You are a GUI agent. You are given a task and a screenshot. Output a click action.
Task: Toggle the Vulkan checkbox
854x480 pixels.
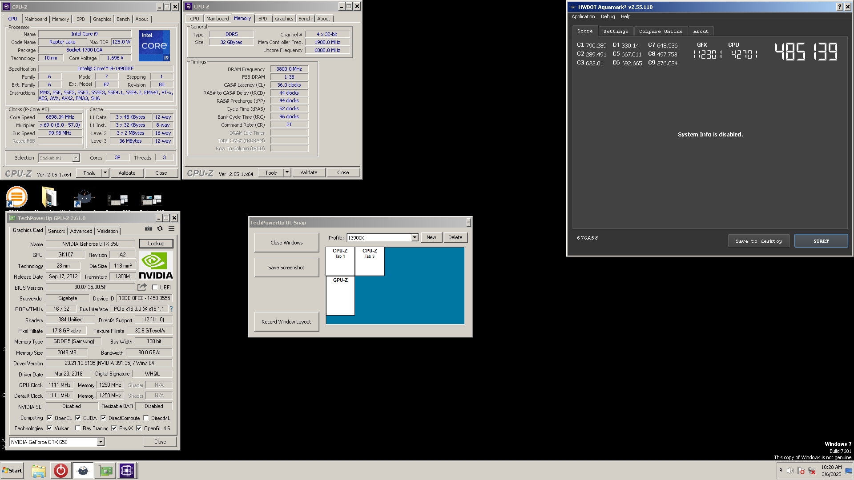click(49, 428)
